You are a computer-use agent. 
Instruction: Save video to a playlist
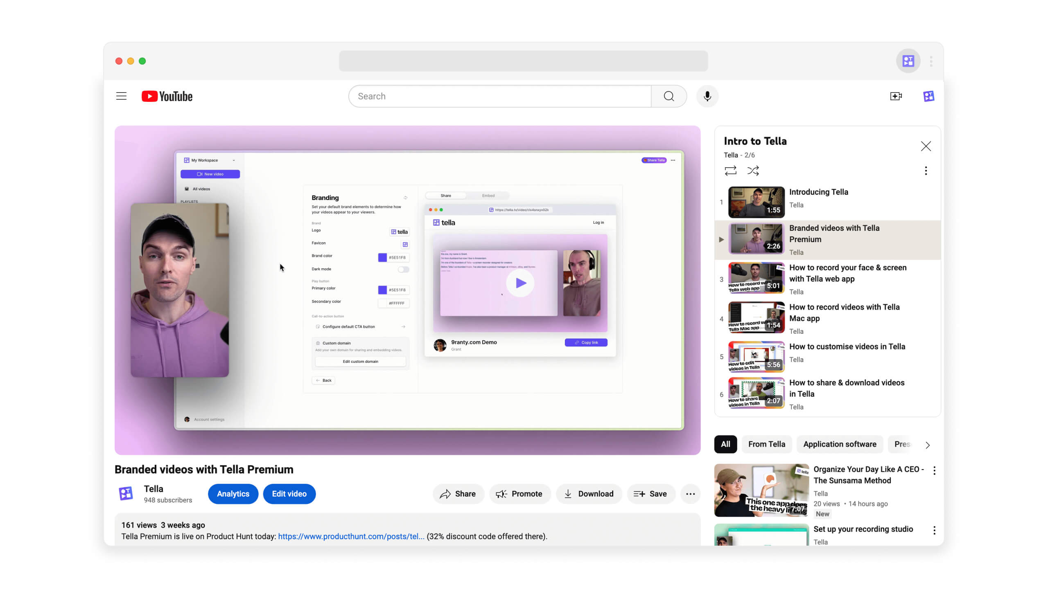(x=651, y=494)
